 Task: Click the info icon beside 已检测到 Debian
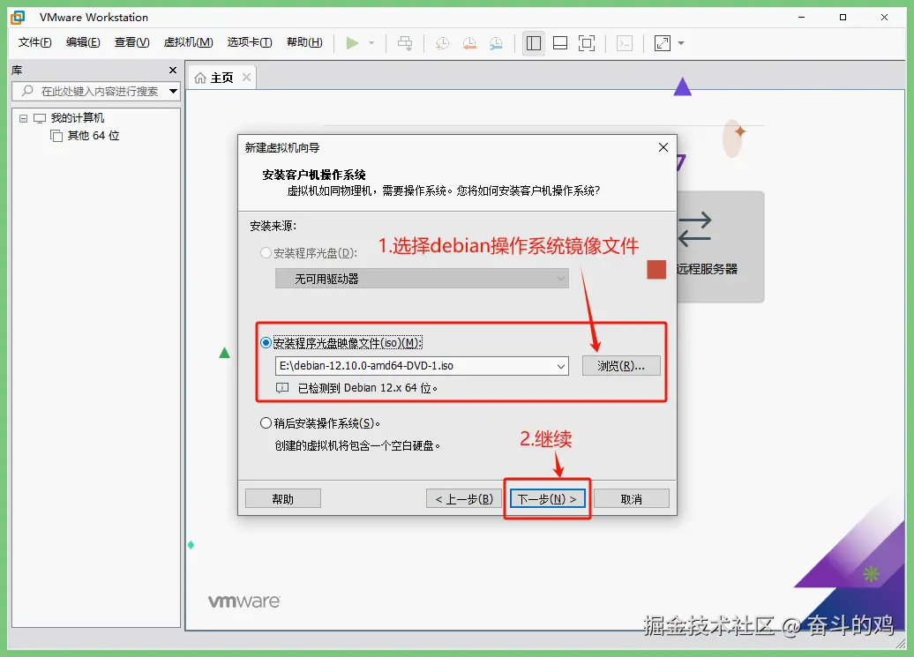point(282,388)
